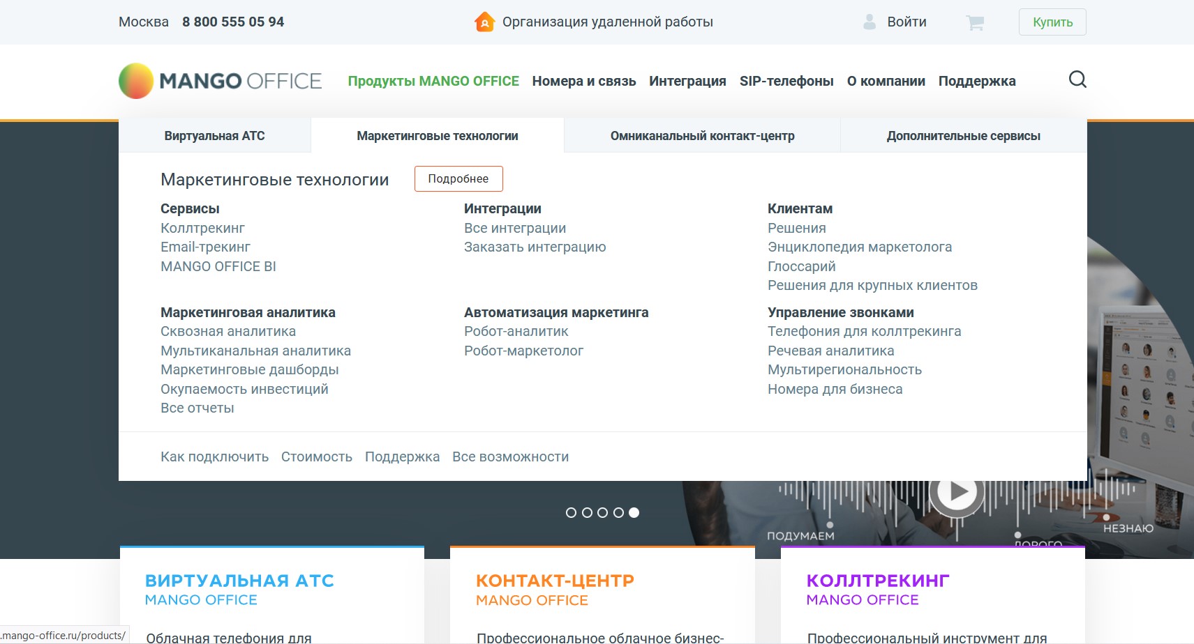This screenshot has width=1194, height=644.
Task: Switch to Омниканальный контакт-центр tab
Action: pyautogui.click(x=702, y=136)
